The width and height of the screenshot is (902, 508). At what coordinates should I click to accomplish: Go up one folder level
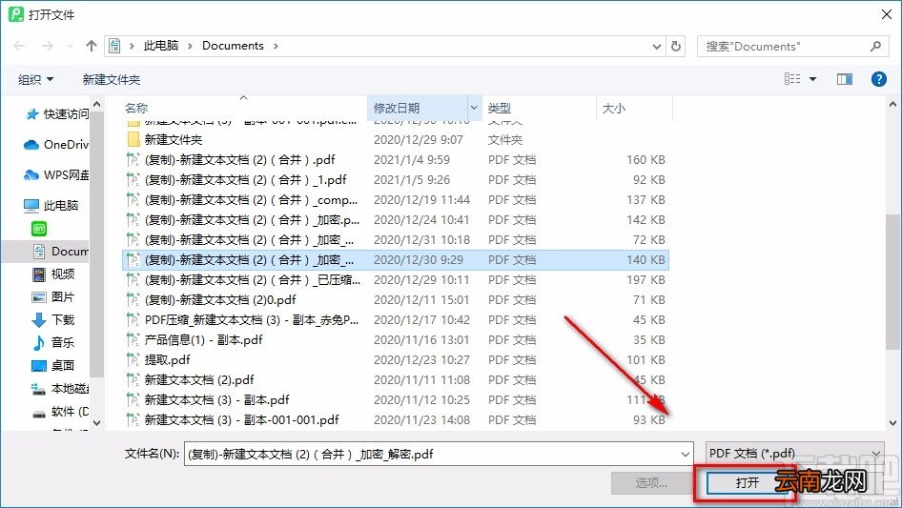click(91, 46)
